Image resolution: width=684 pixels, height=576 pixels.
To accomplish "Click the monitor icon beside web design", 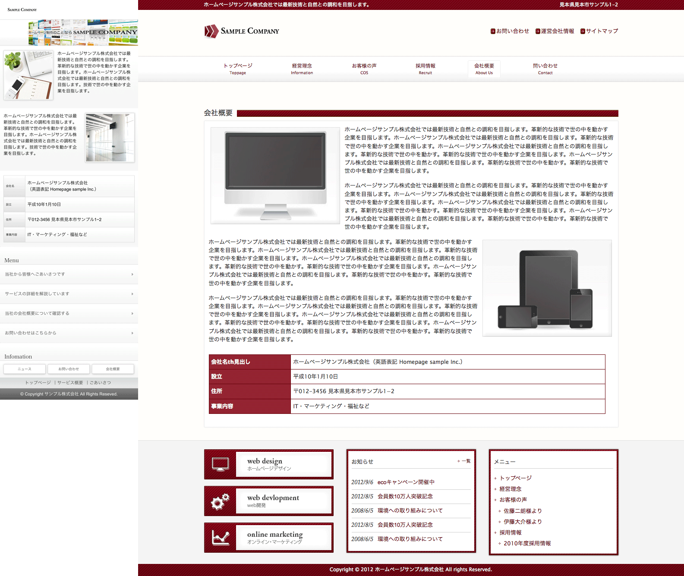I will tap(221, 464).
